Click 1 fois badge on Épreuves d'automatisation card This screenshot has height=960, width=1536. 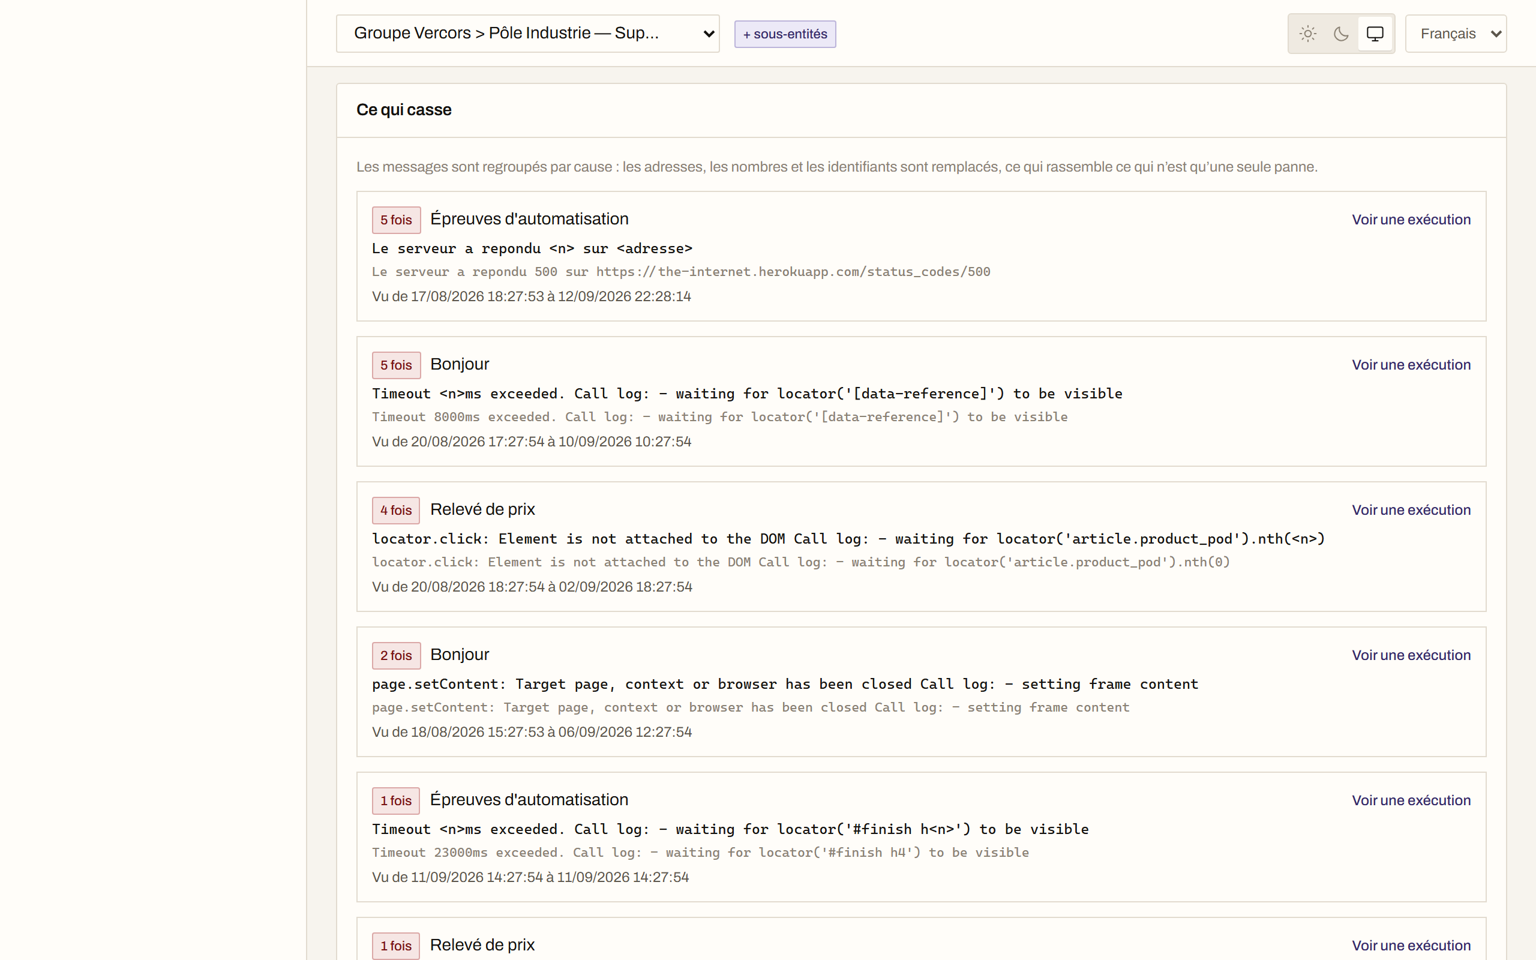tap(396, 800)
